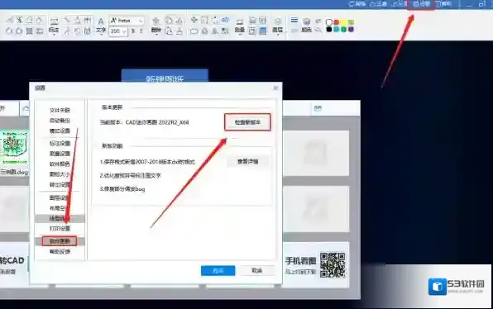Pick the white color swatch

(x=329, y=22)
